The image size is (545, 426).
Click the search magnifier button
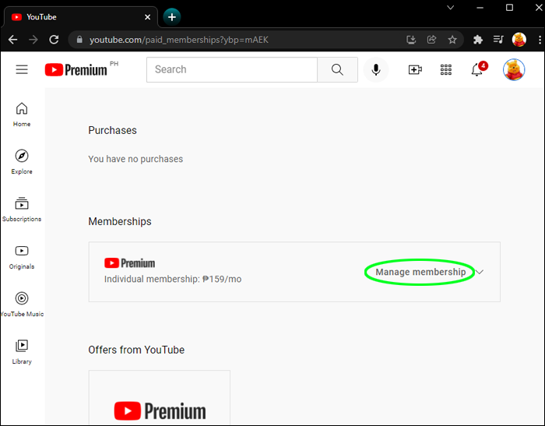pos(337,69)
